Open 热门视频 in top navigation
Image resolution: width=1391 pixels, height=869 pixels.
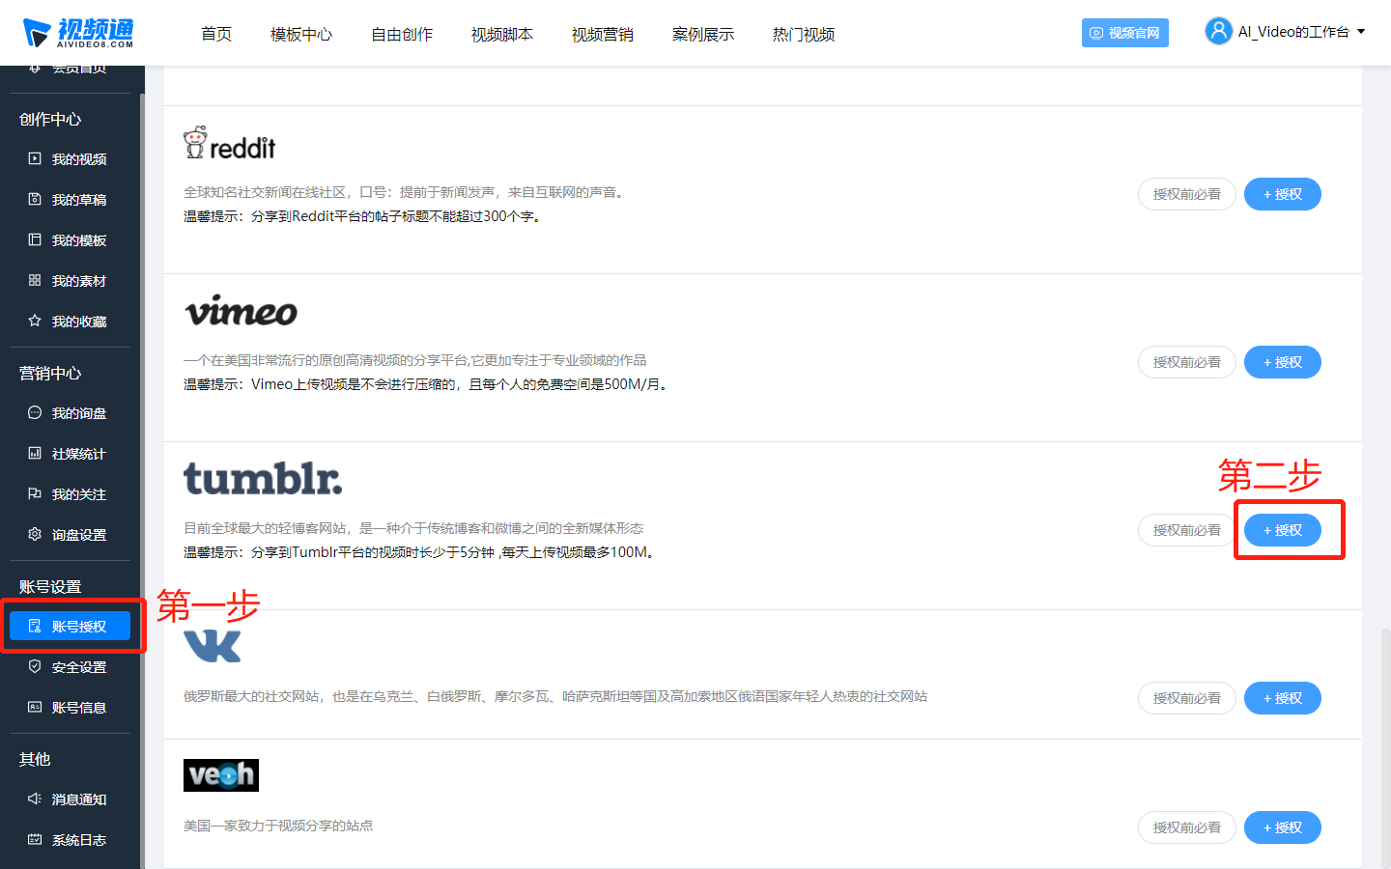tap(804, 35)
